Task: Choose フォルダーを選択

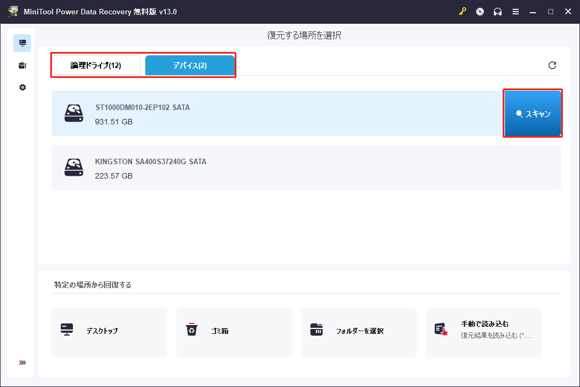Action: point(359,333)
